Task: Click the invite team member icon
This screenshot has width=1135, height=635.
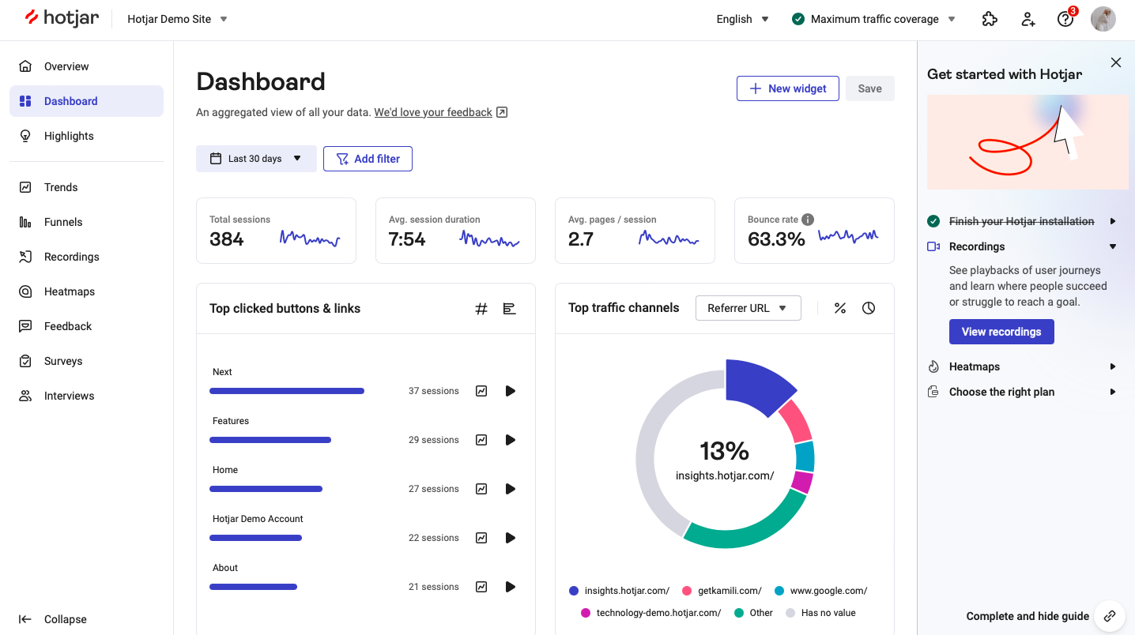Action: [1028, 20]
